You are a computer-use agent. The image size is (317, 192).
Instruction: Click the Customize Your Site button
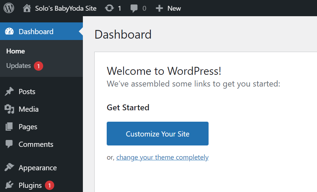click(157, 133)
